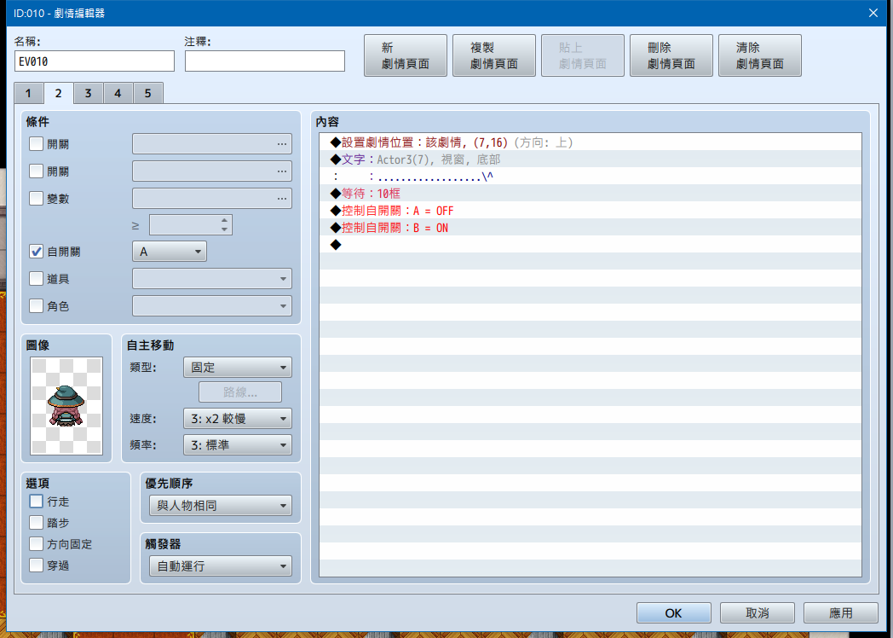The image size is (893, 638).
Task: Switch to event page tab 1
Action: 28,94
